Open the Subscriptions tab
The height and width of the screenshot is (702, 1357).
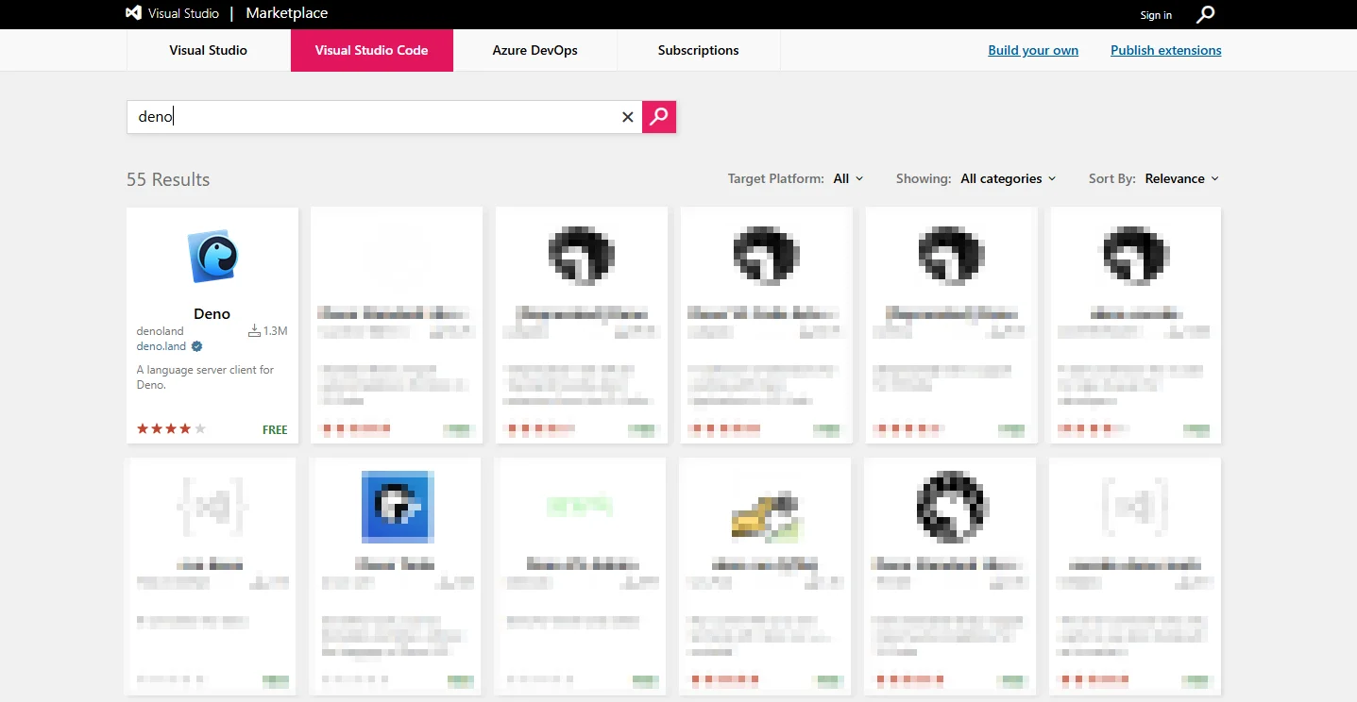(698, 50)
